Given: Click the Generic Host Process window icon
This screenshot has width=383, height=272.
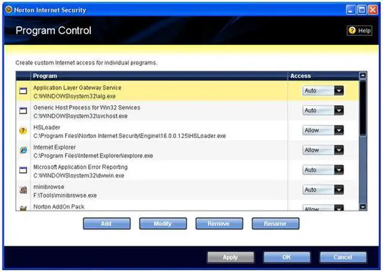Looking at the screenshot, I should (x=23, y=111).
